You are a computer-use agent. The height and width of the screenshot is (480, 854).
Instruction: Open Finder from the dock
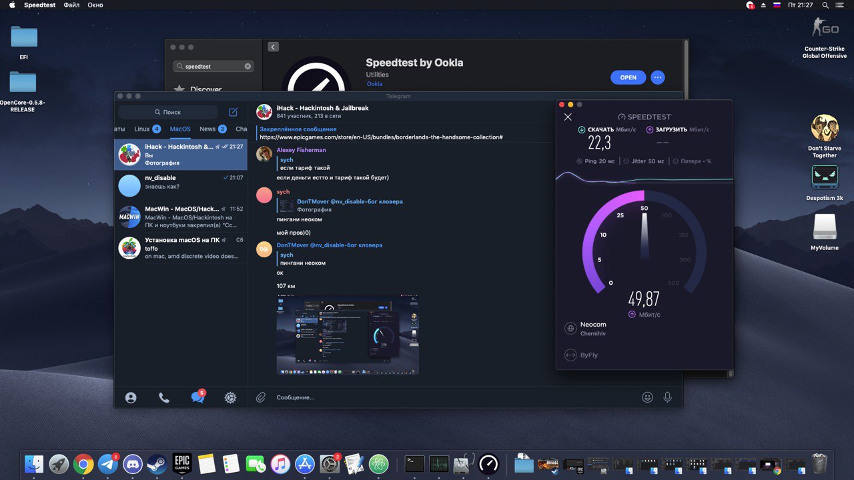tap(34, 463)
